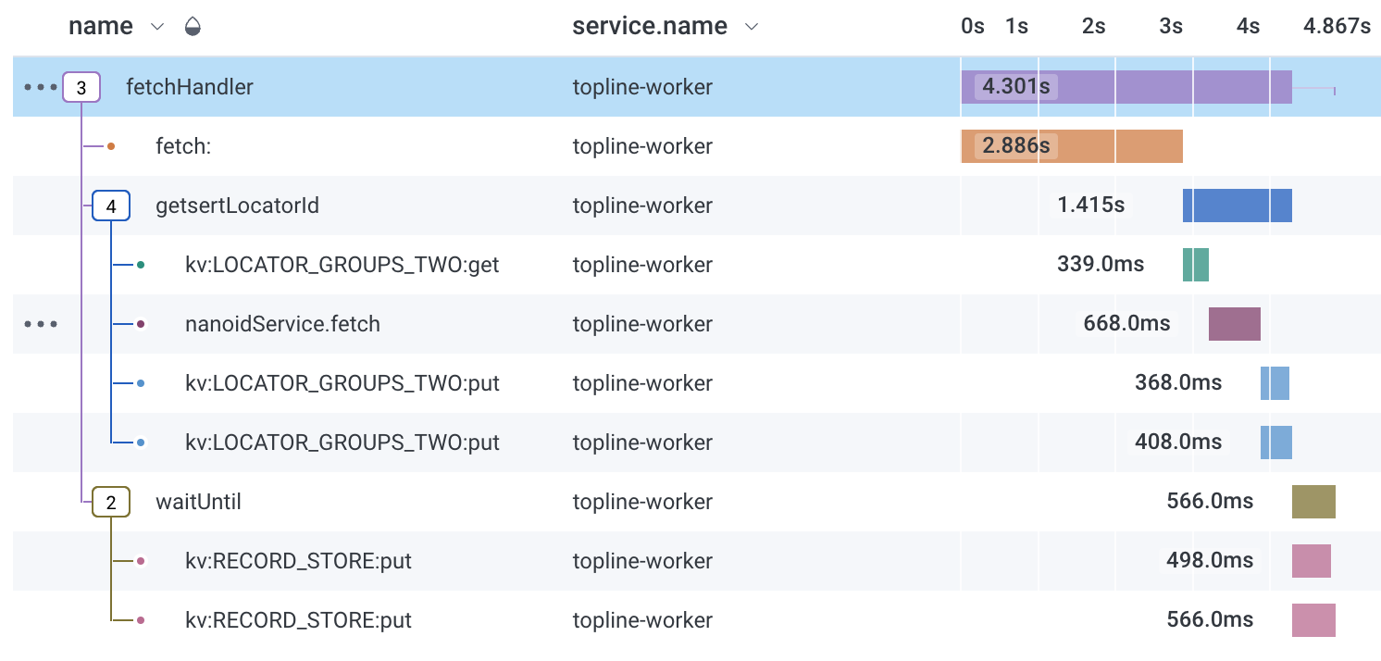Screen dimensions: 1381x661
Task: Collapse getsertLocatorId's 4-children badge
Action: tap(111, 206)
